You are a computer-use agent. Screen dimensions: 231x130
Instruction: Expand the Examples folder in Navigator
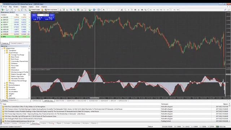point(5,87)
